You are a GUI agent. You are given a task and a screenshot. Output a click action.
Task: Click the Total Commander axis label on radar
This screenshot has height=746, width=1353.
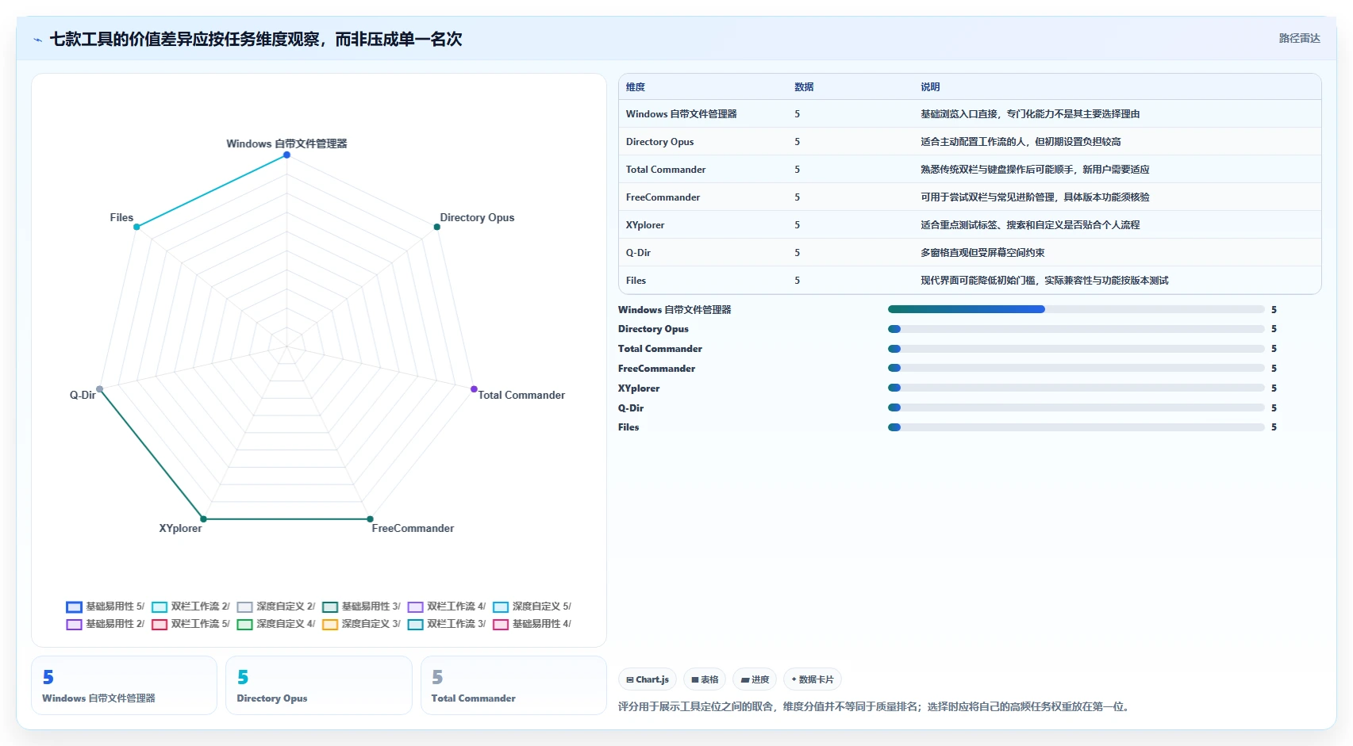(521, 395)
